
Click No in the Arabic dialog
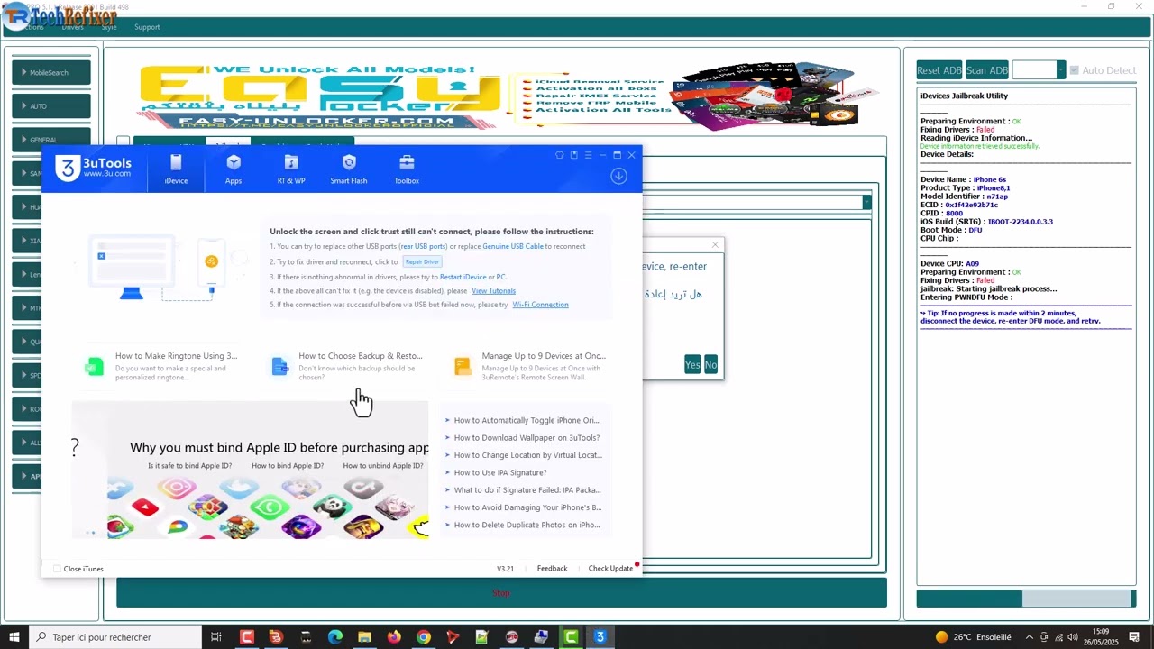click(x=710, y=365)
